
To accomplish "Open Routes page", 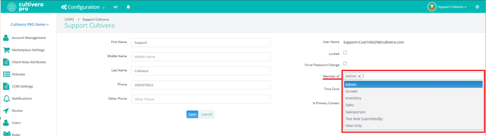I will 17,111.
